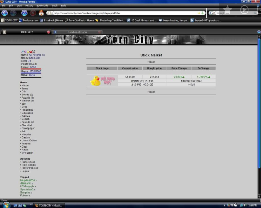Open Events (0) link
Viewport: 261px width, 208px height.
tap(27, 95)
